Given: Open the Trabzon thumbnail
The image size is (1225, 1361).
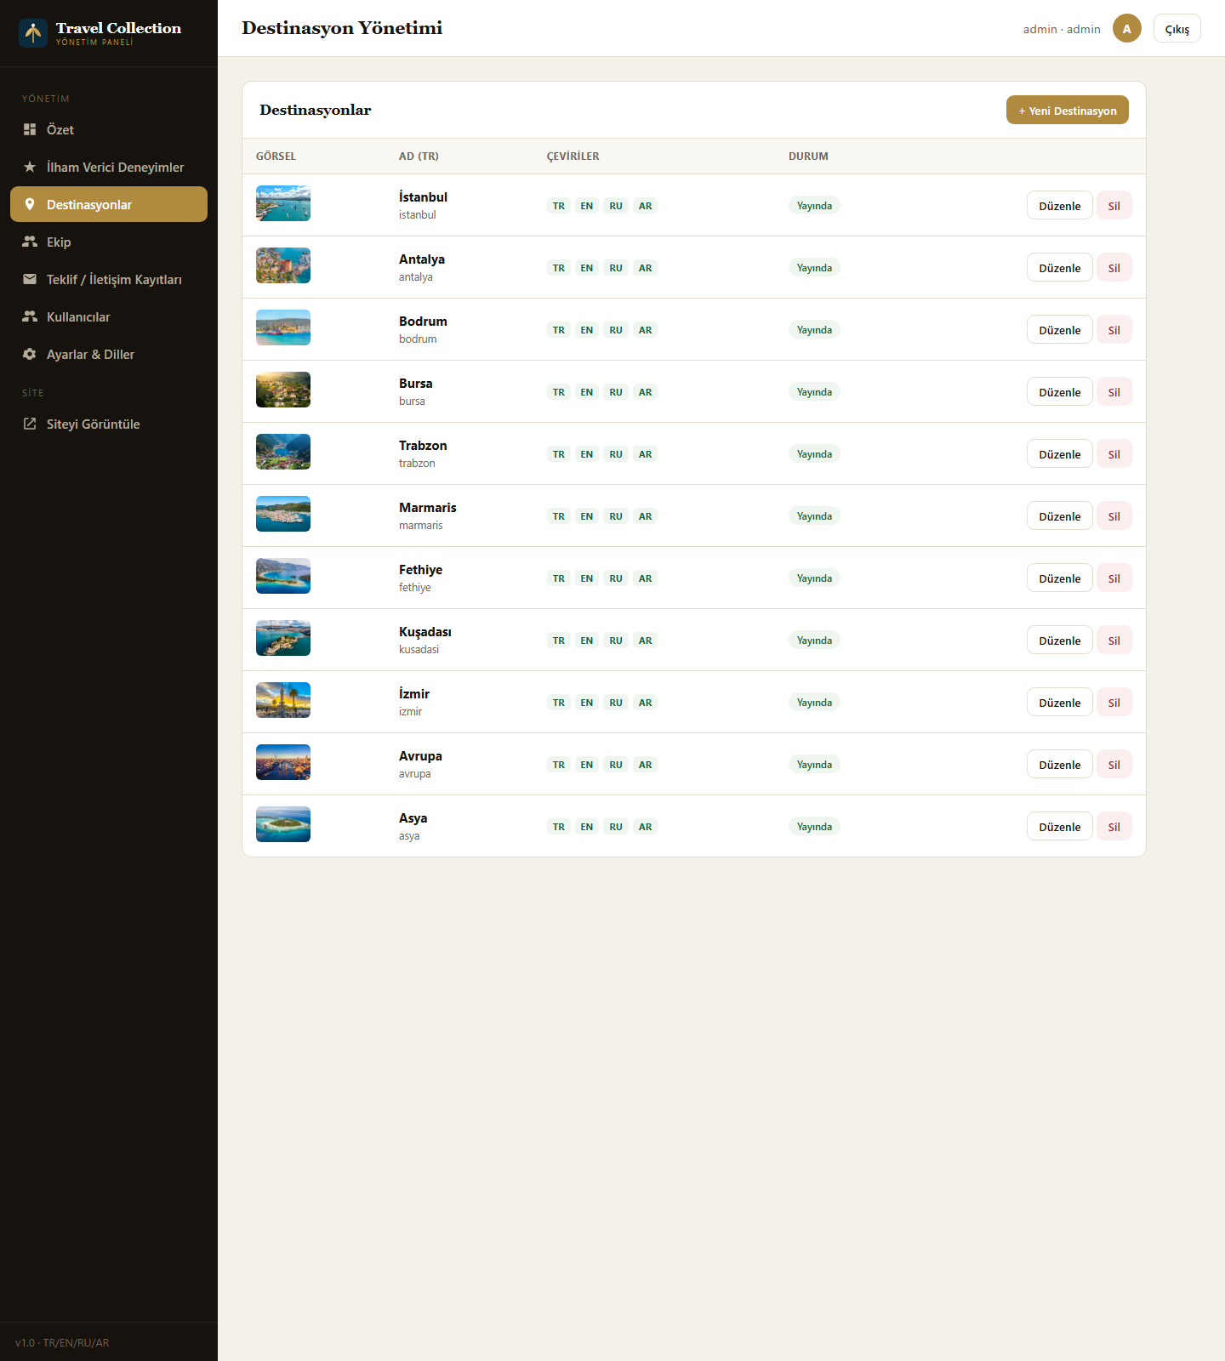Looking at the screenshot, I should pyautogui.click(x=283, y=452).
